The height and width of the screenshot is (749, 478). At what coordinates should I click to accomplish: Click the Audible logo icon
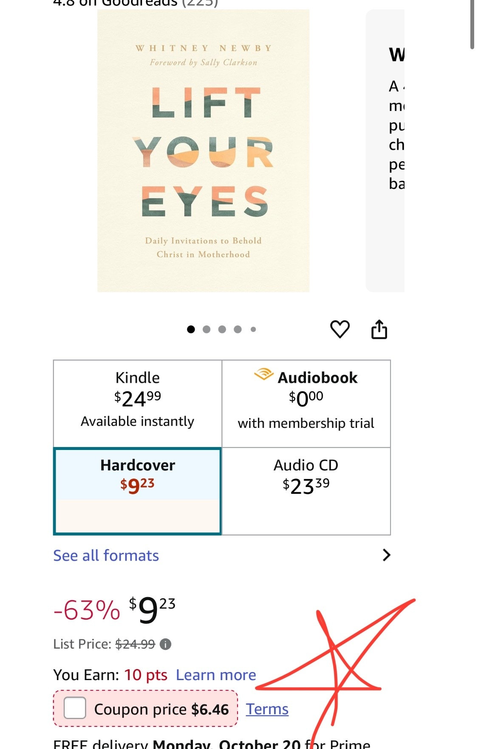pos(263,374)
